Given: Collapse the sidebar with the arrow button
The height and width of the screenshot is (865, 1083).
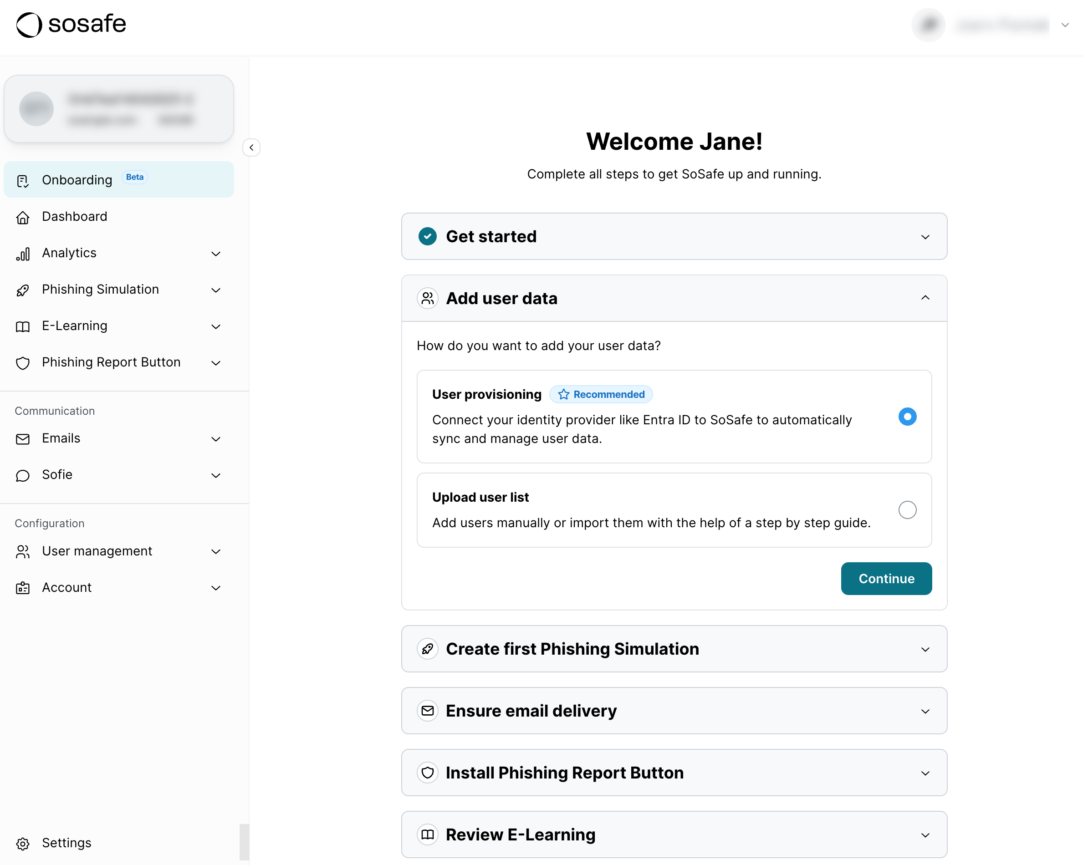Looking at the screenshot, I should coord(251,148).
